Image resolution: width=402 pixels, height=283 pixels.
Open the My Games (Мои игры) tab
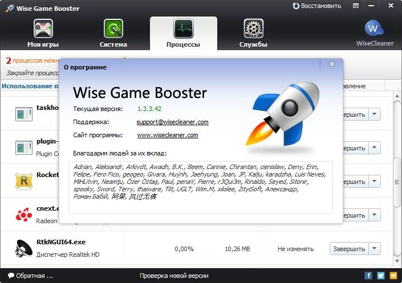click(43, 33)
